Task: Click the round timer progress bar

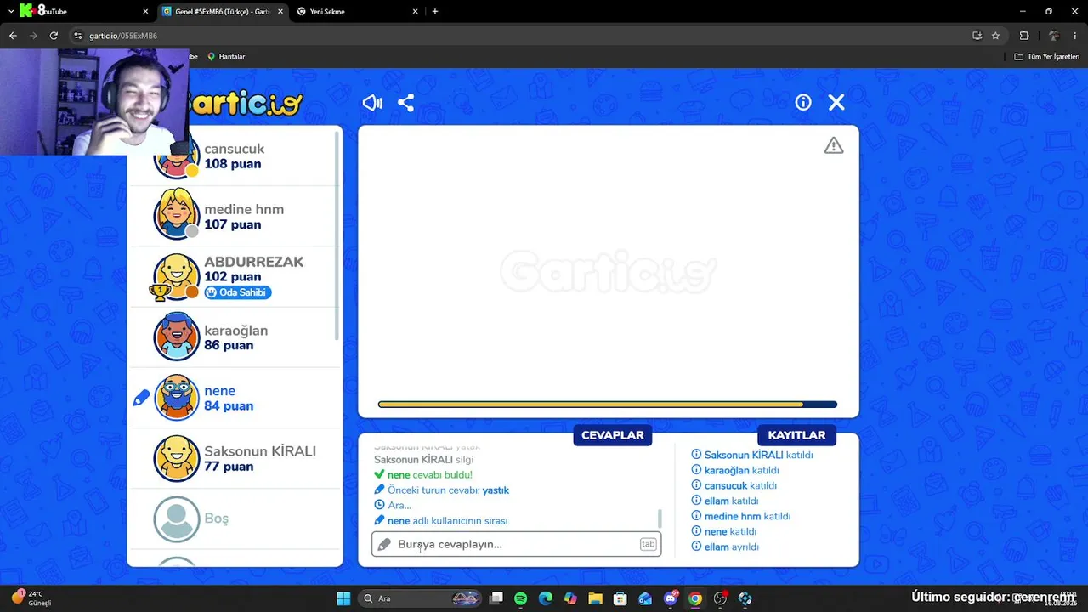Action: (608, 405)
